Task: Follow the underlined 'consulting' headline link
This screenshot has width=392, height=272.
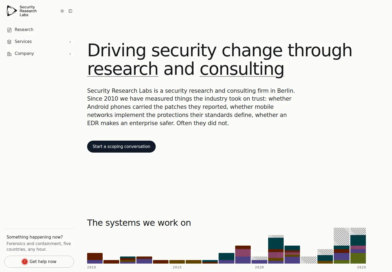Action: [242, 69]
